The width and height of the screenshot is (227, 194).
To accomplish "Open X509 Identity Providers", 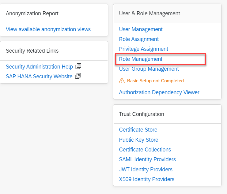I will [x=146, y=179].
